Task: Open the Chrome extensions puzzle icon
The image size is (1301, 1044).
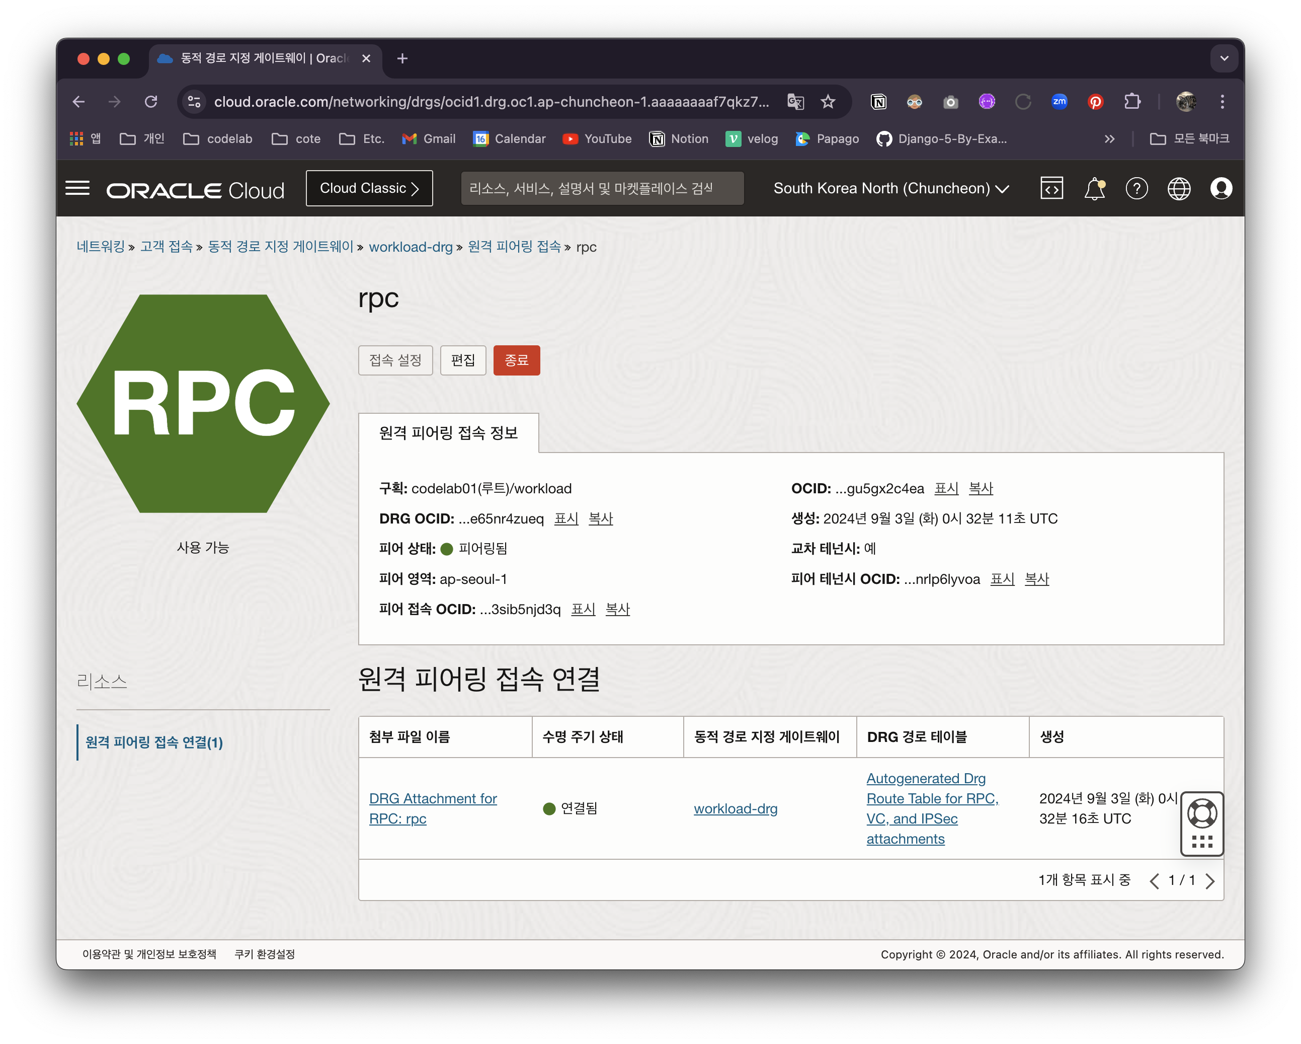Action: pos(1132,102)
